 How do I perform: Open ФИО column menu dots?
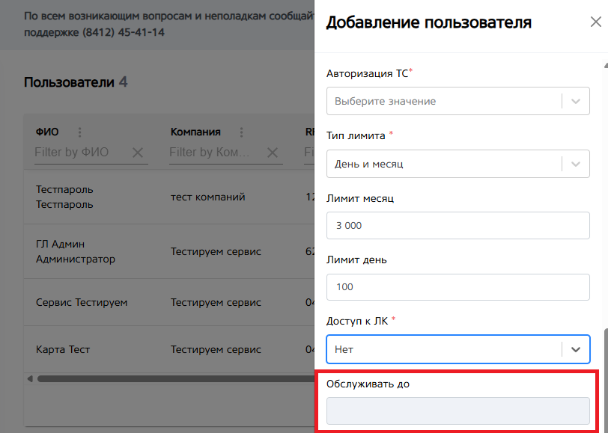(79, 132)
